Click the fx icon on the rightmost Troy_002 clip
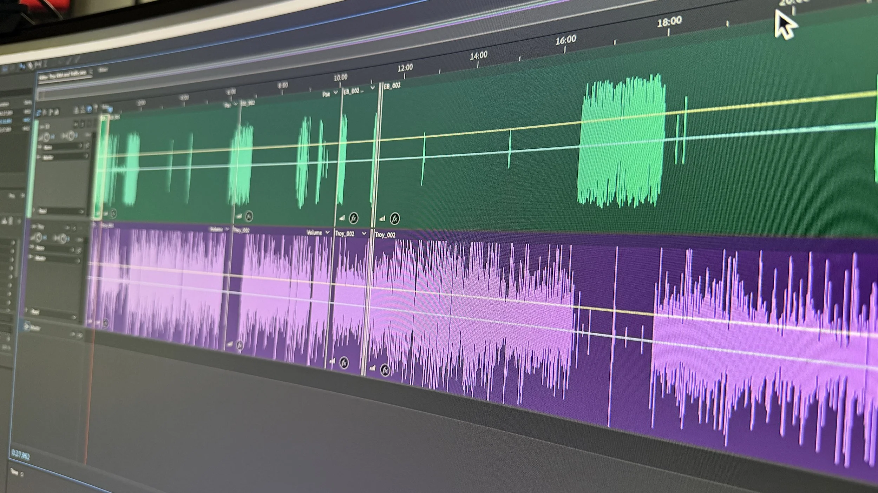Viewport: 878px width, 493px height. click(x=385, y=370)
